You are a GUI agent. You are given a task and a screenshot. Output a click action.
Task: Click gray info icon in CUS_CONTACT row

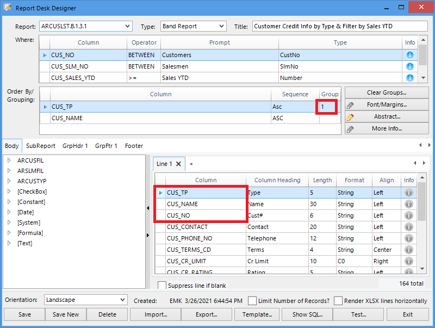(408, 227)
